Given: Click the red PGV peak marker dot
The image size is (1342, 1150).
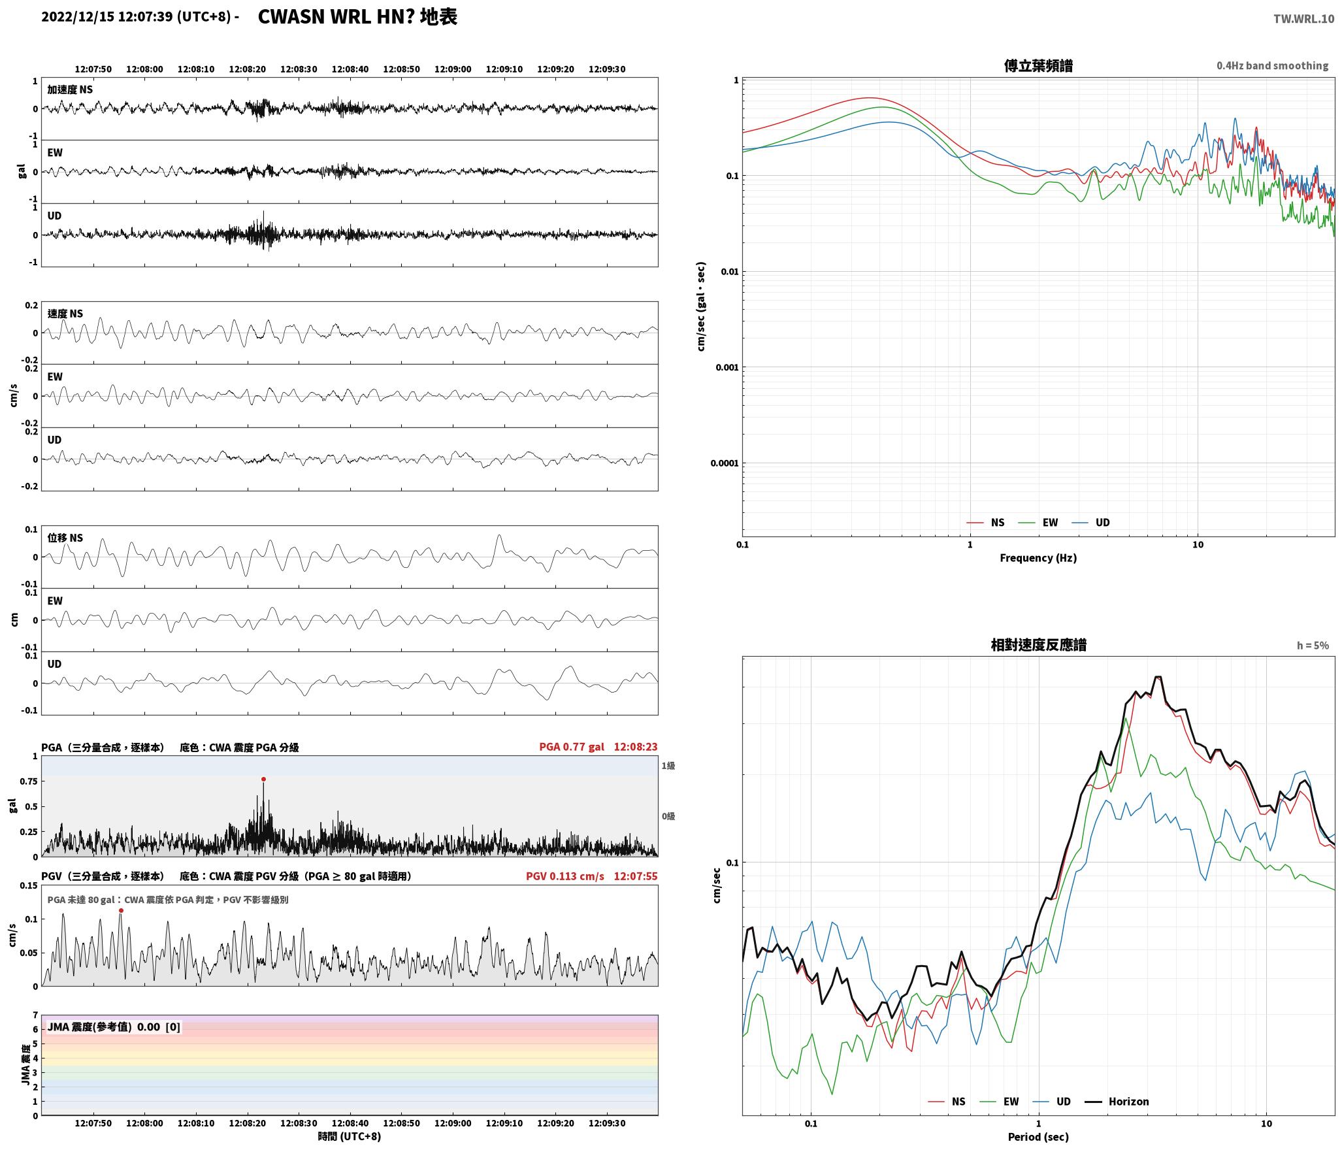Looking at the screenshot, I should pos(121,910).
